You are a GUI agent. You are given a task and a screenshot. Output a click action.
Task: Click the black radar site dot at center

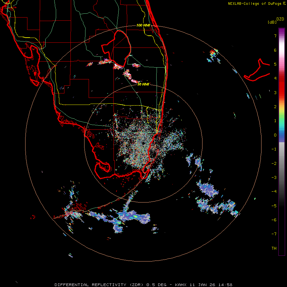point(143,143)
